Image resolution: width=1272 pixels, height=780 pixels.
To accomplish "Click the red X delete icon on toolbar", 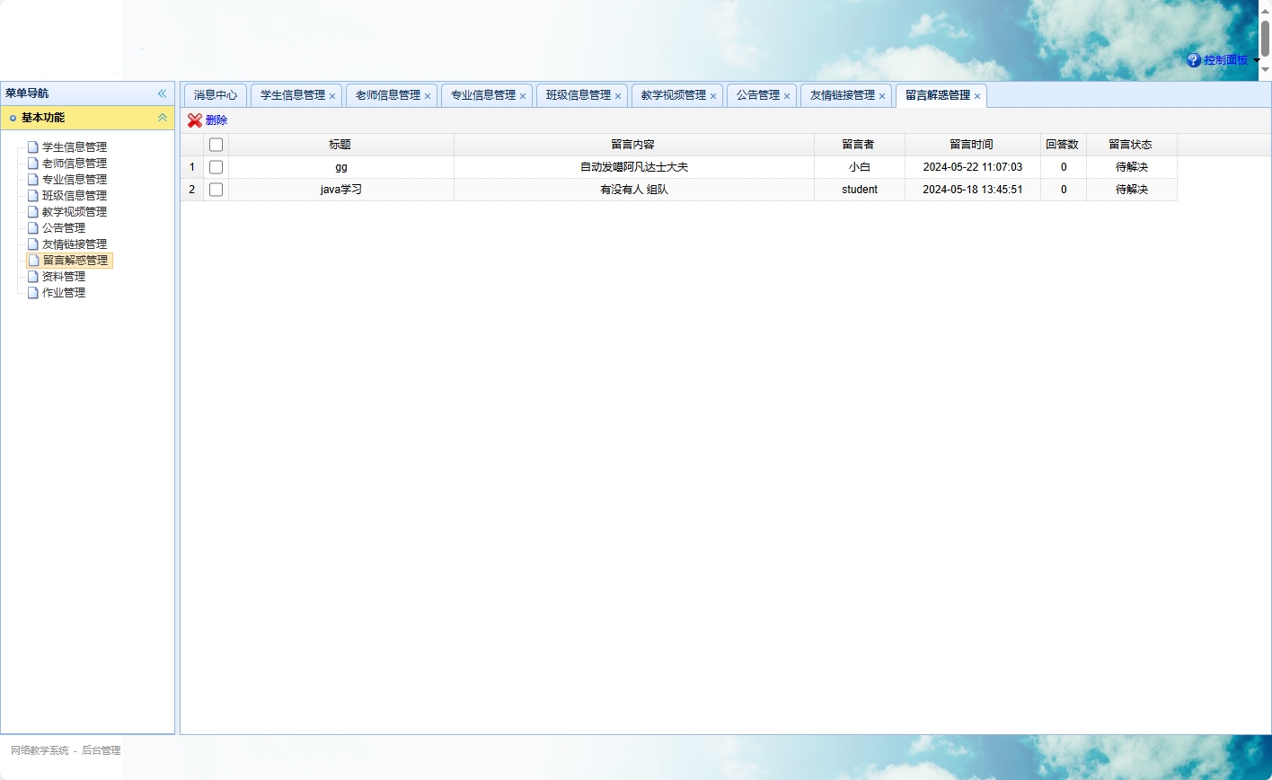I will click(194, 120).
